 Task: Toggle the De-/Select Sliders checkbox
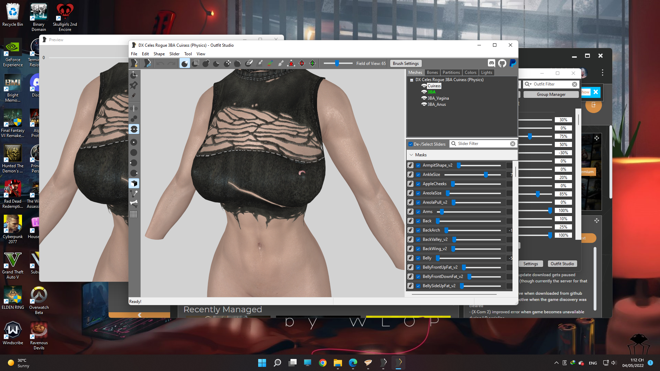click(x=410, y=144)
